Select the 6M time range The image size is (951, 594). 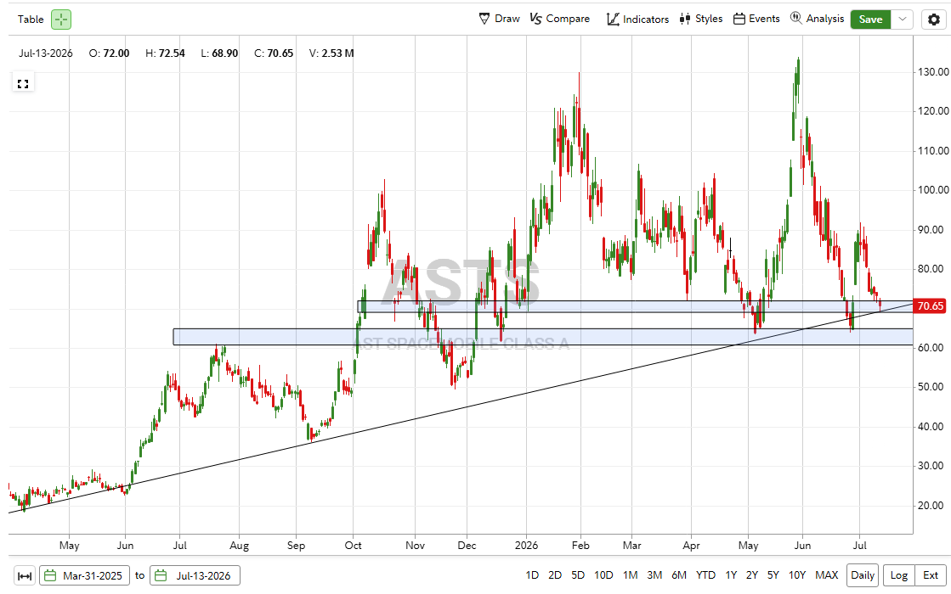[x=679, y=575]
